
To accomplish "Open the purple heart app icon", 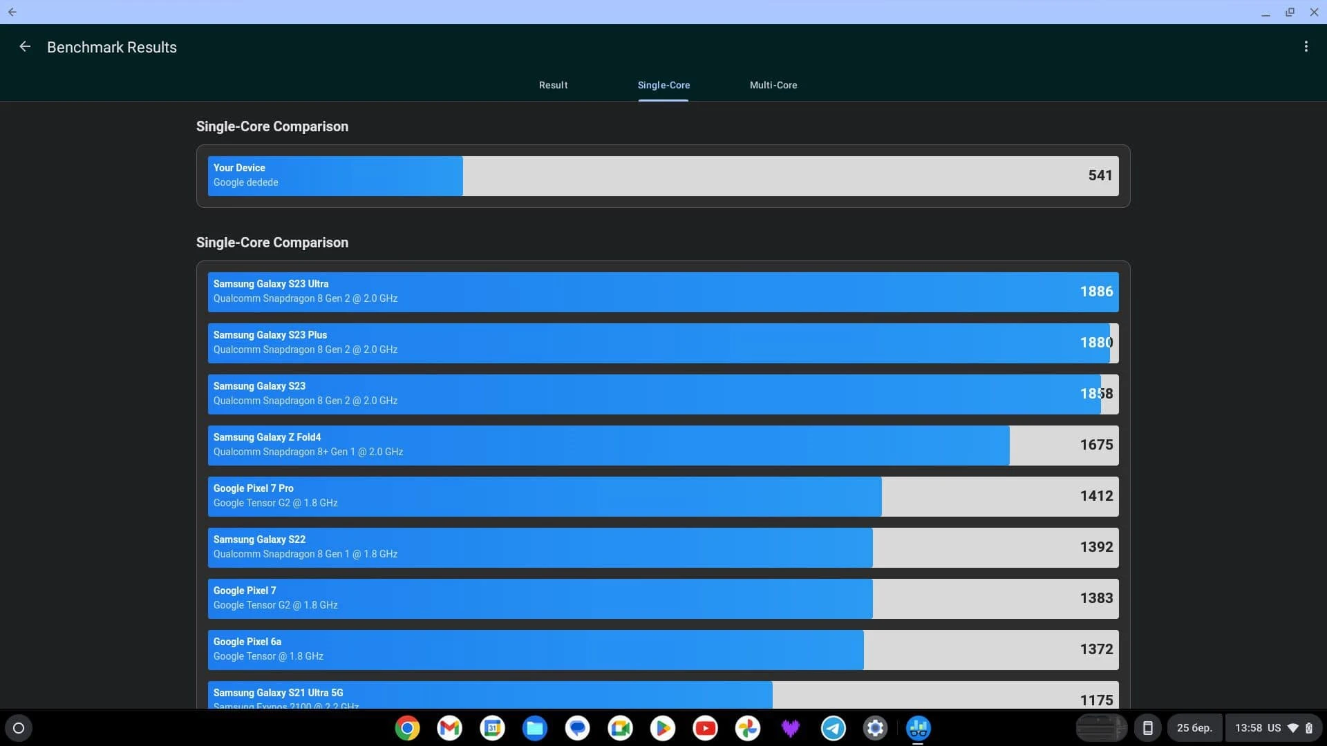I will [x=790, y=728].
